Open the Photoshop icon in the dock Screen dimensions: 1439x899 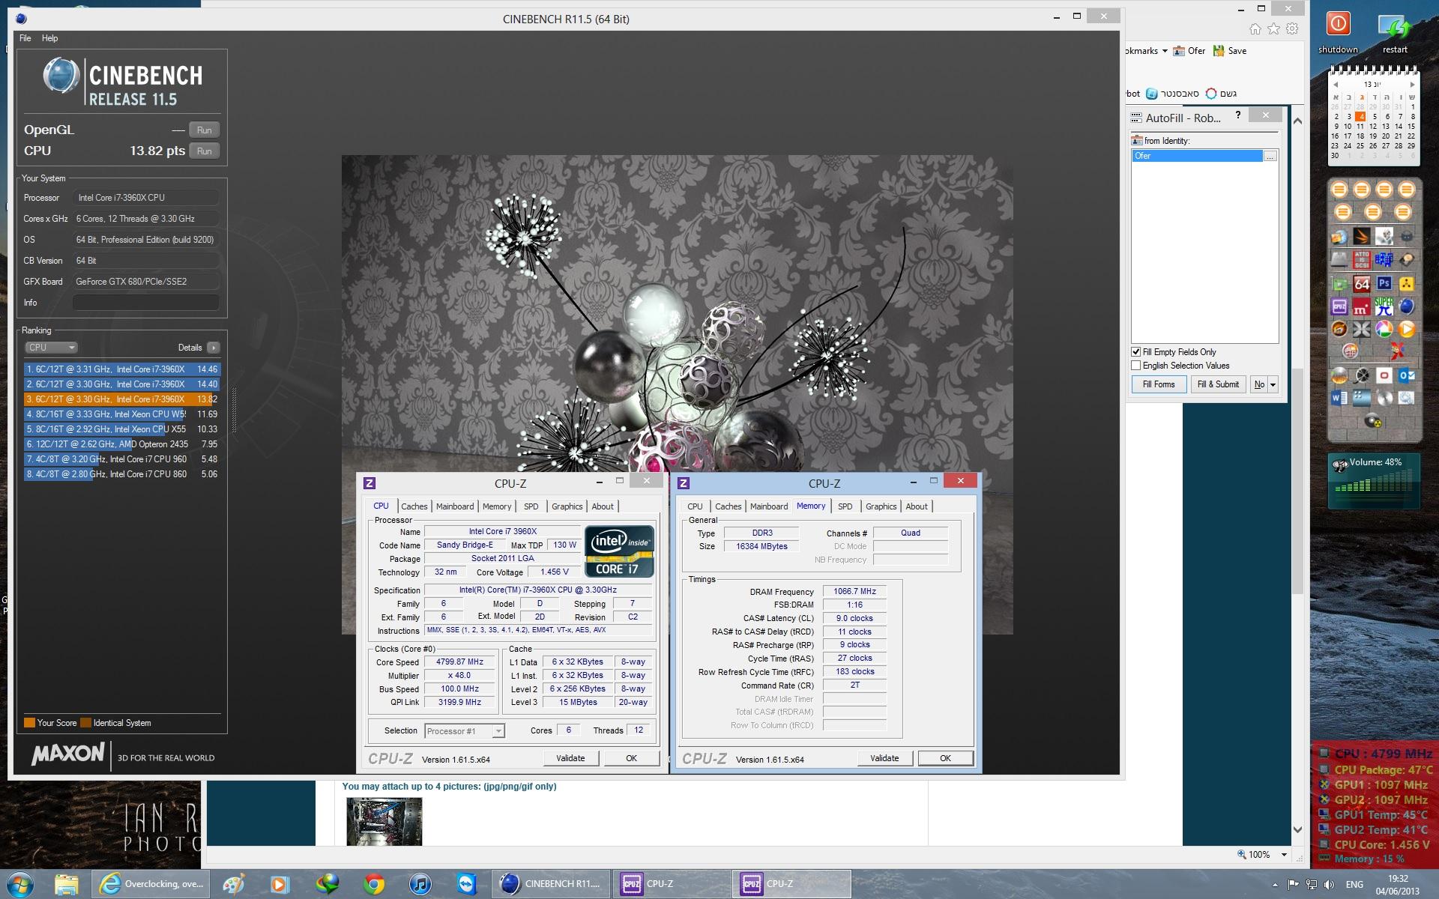pyautogui.click(x=1384, y=284)
